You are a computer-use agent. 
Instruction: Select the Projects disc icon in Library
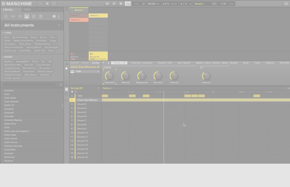(6, 16)
